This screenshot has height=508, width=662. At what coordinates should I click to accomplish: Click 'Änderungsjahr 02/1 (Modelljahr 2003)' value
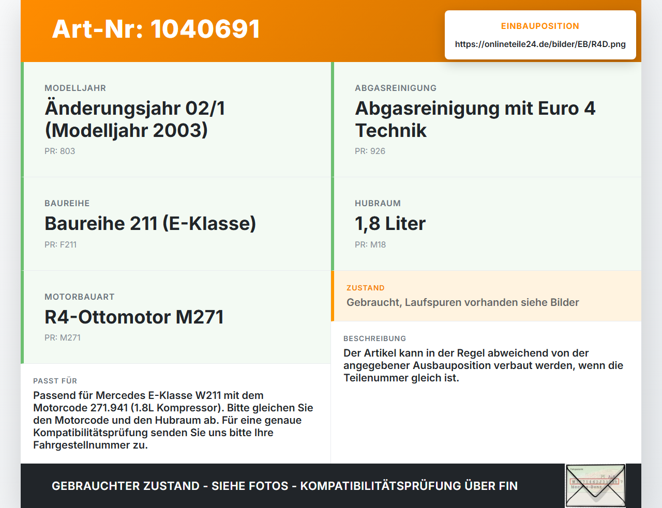pyautogui.click(x=135, y=119)
